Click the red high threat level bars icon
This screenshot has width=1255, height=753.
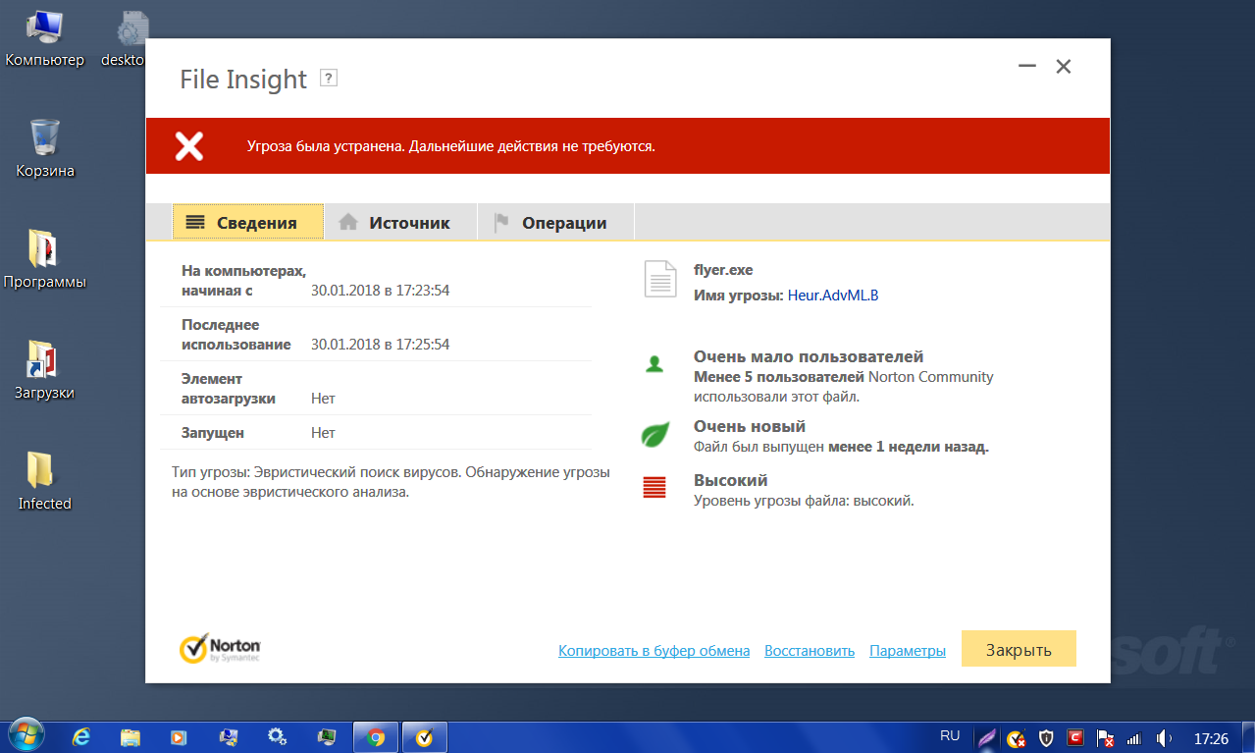click(654, 488)
